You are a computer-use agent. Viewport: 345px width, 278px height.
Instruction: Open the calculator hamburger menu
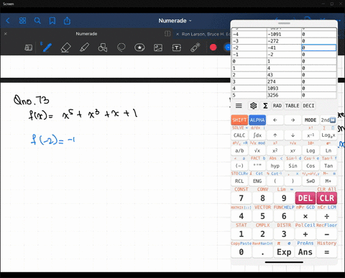(239, 106)
